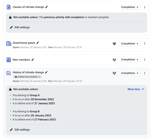Rename Greenhouse gases using its pencil icon
Viewport: 153px width, 140px height.
(38, 43)
